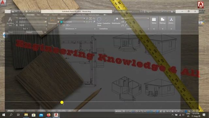This screenshot has width=209, height=118.
Task: Expand the Dimensions panel flyout
Action: click(x=71, y=29)
